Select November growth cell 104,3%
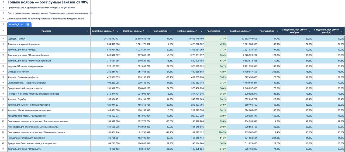Screen dimensions: 345x152 216,133
